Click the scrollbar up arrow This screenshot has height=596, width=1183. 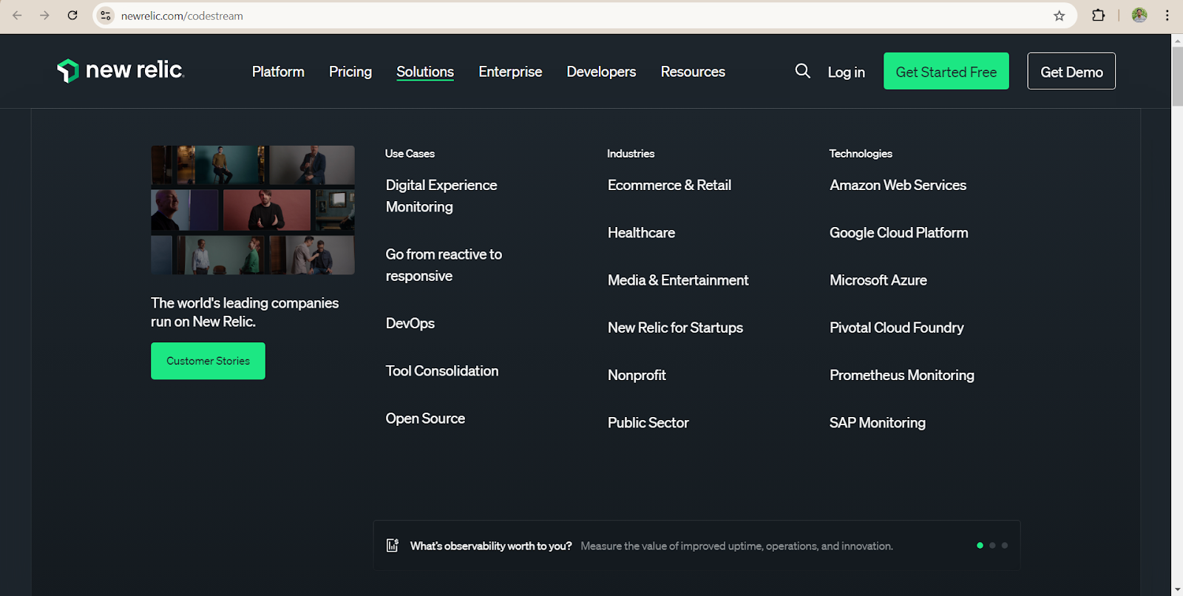[x=1177, y=40]
